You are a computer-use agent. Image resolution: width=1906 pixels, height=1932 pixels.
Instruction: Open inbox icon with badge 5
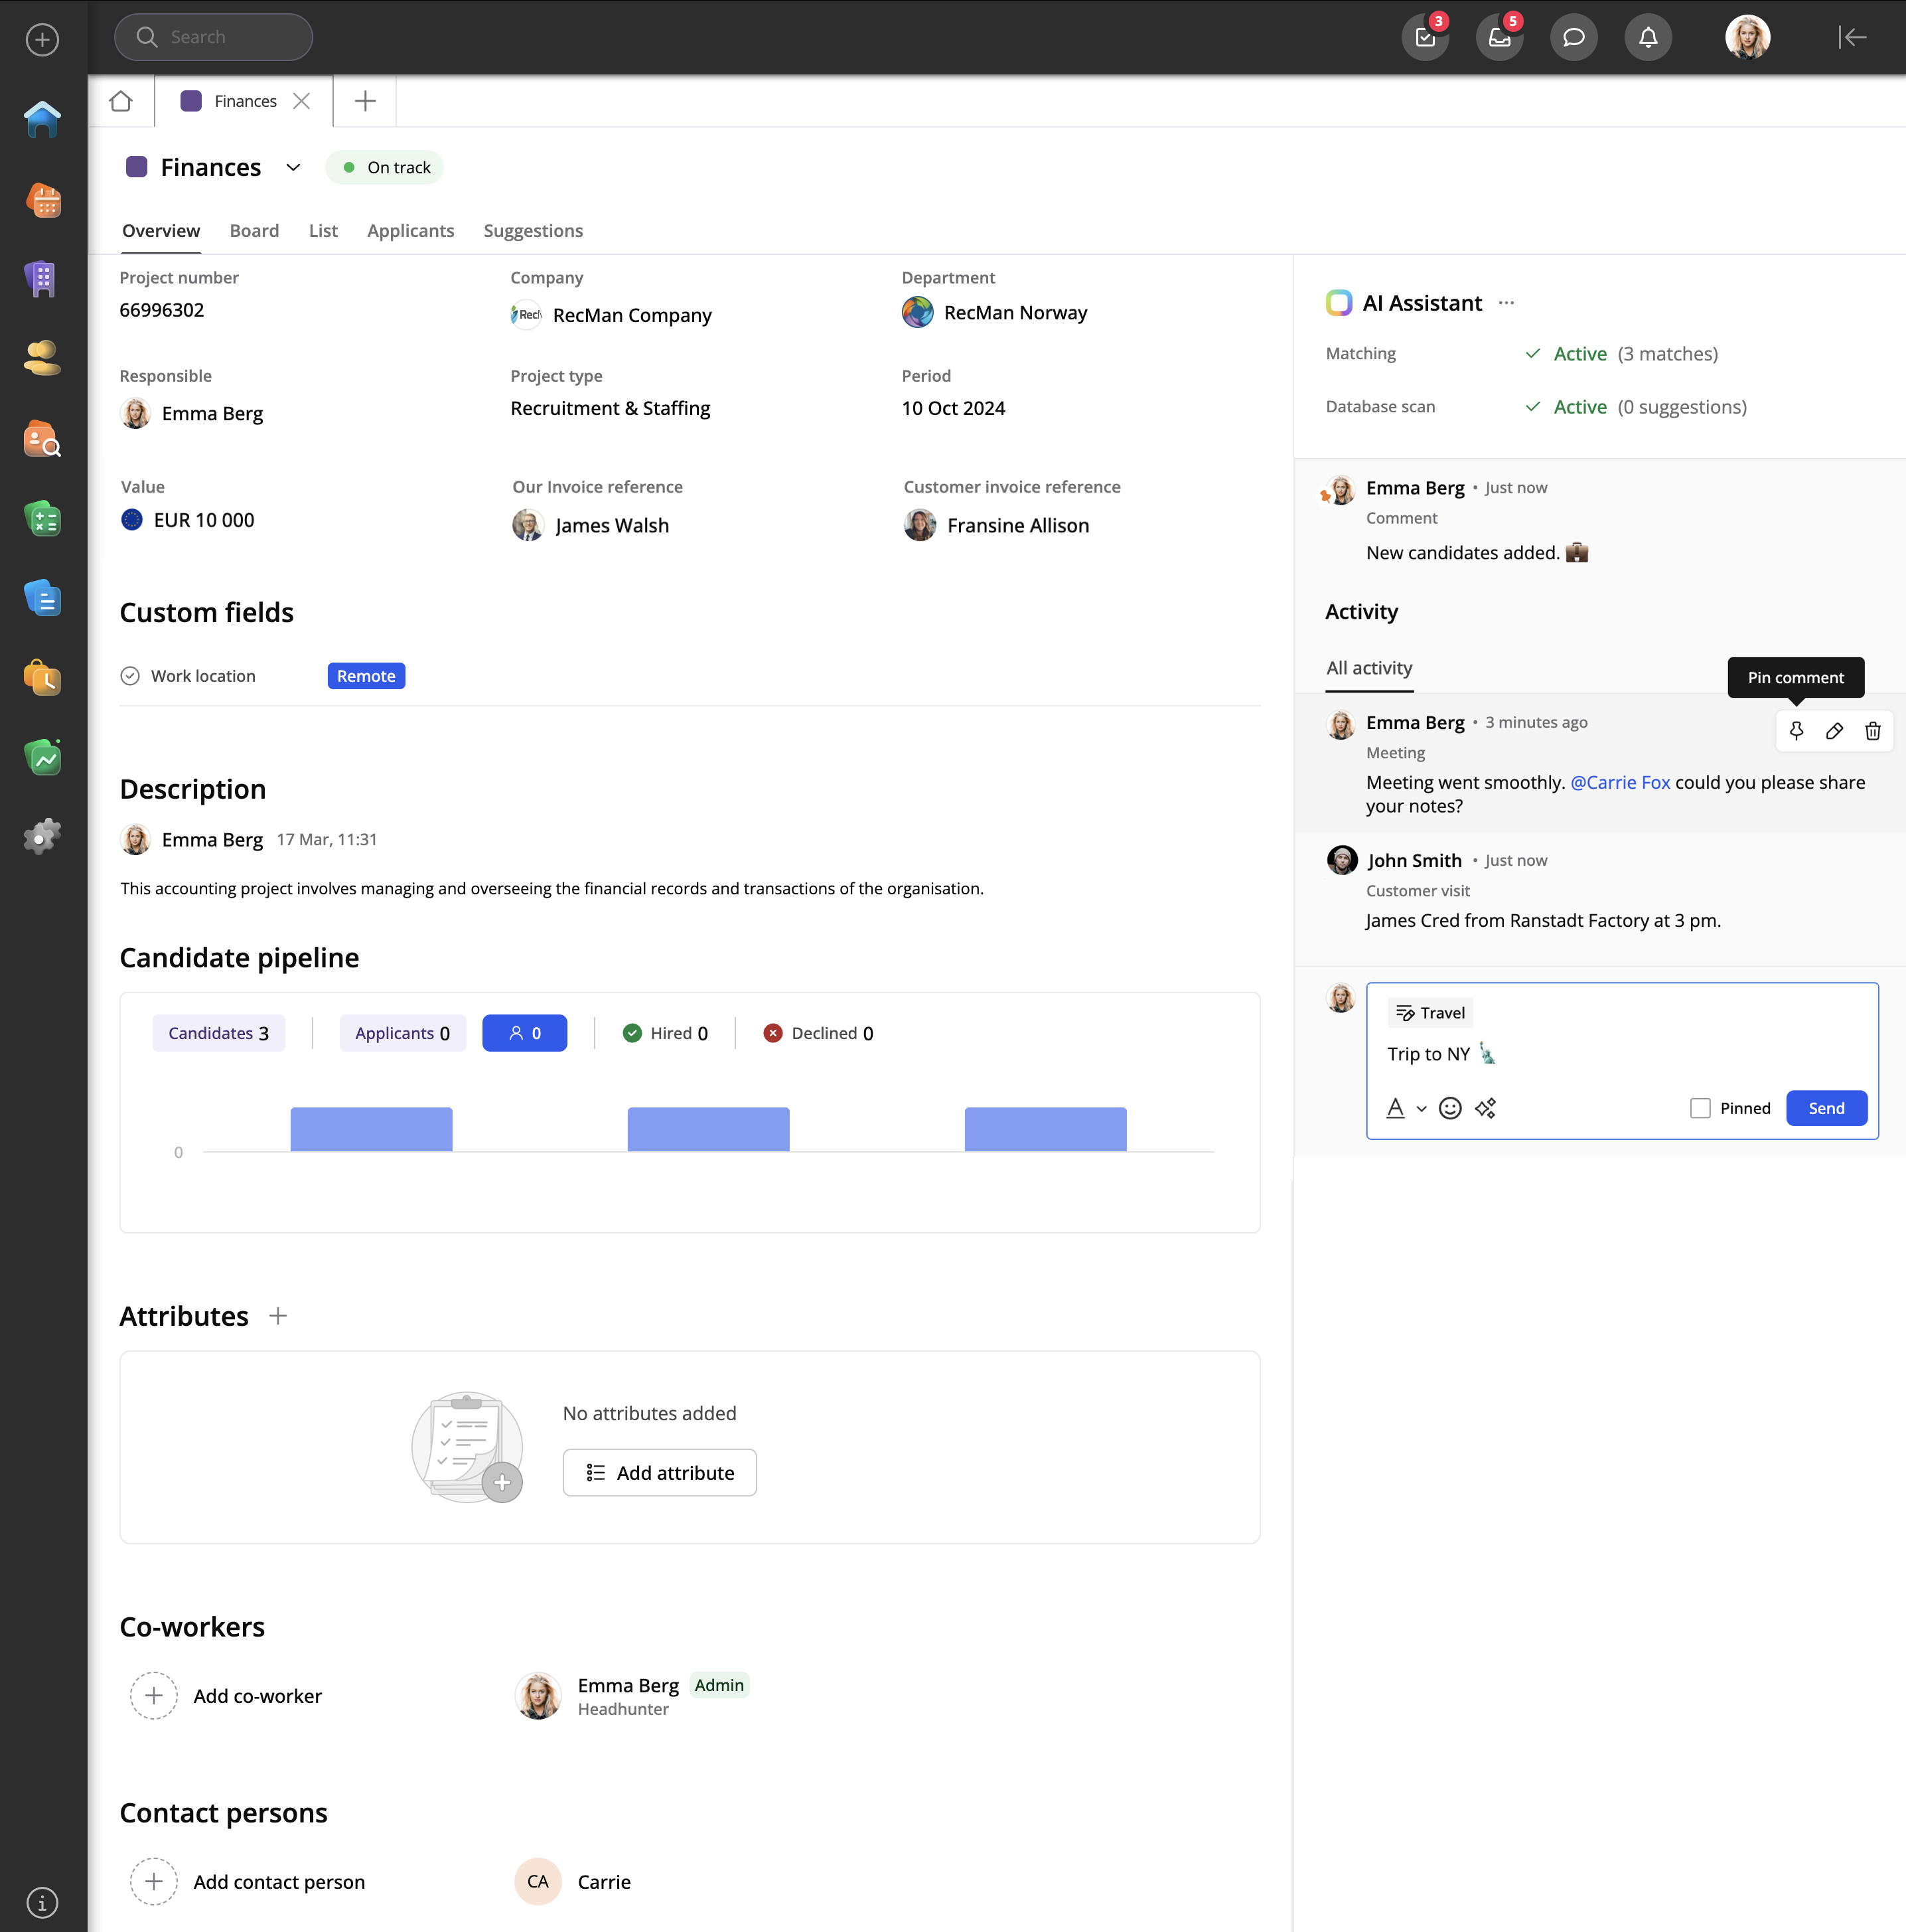[x=1499, y=37]
